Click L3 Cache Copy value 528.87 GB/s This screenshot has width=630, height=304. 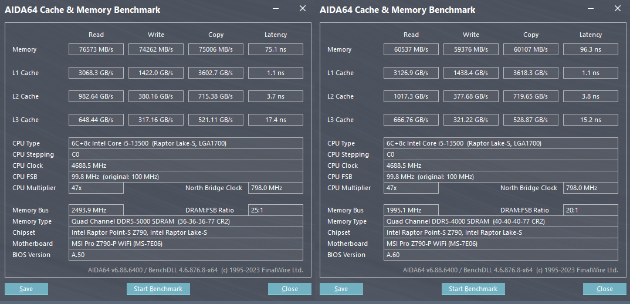tap(531, 120)
